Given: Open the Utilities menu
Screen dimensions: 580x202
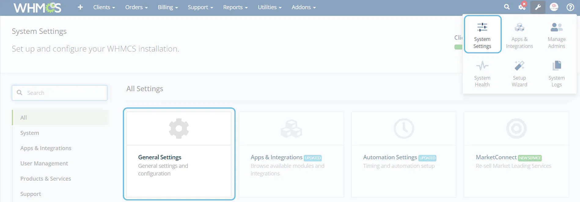Looking at the screenshot, I should [x=270, y=7].
